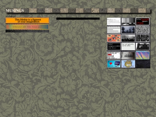This screenshot has width=156, height=117.
Task: Click the foggy graveyard crosses stamp
Action: click(x=128, y=30)
